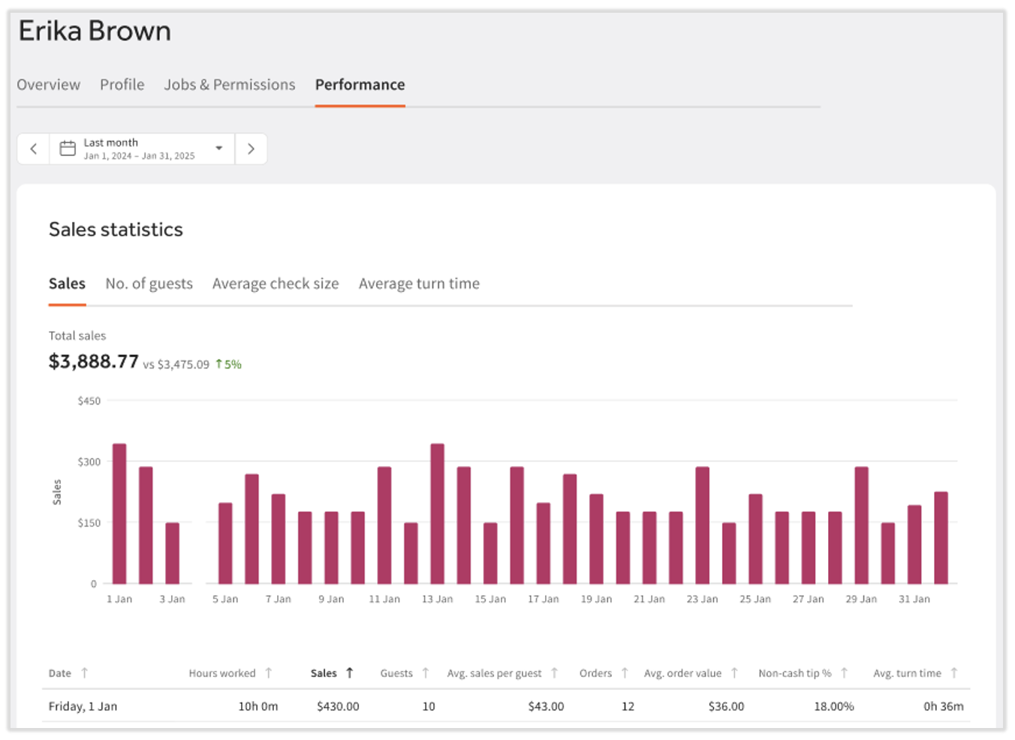Sort by Guests column arrow
Viewport: 1015px width, 740px height.
tap(426, 673)
